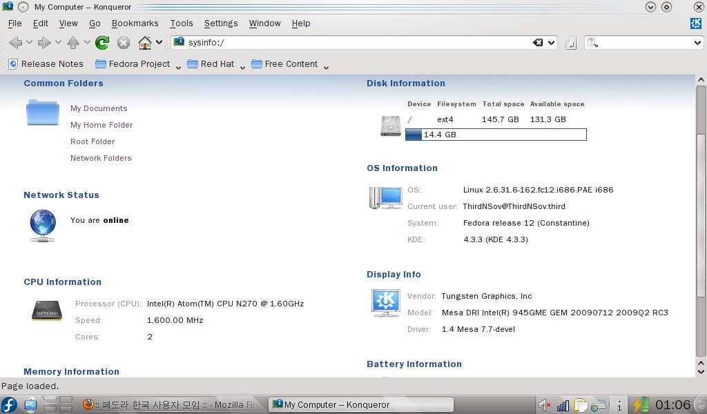Open the Root Folder link
The height and width of the screenshot is (414, 707).
pos(93,142)
